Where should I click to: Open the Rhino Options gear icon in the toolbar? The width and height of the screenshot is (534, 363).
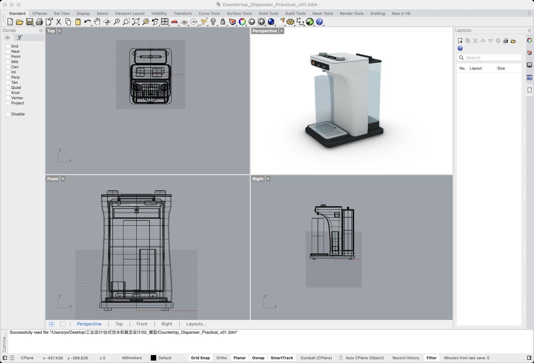tap(291, 22)
